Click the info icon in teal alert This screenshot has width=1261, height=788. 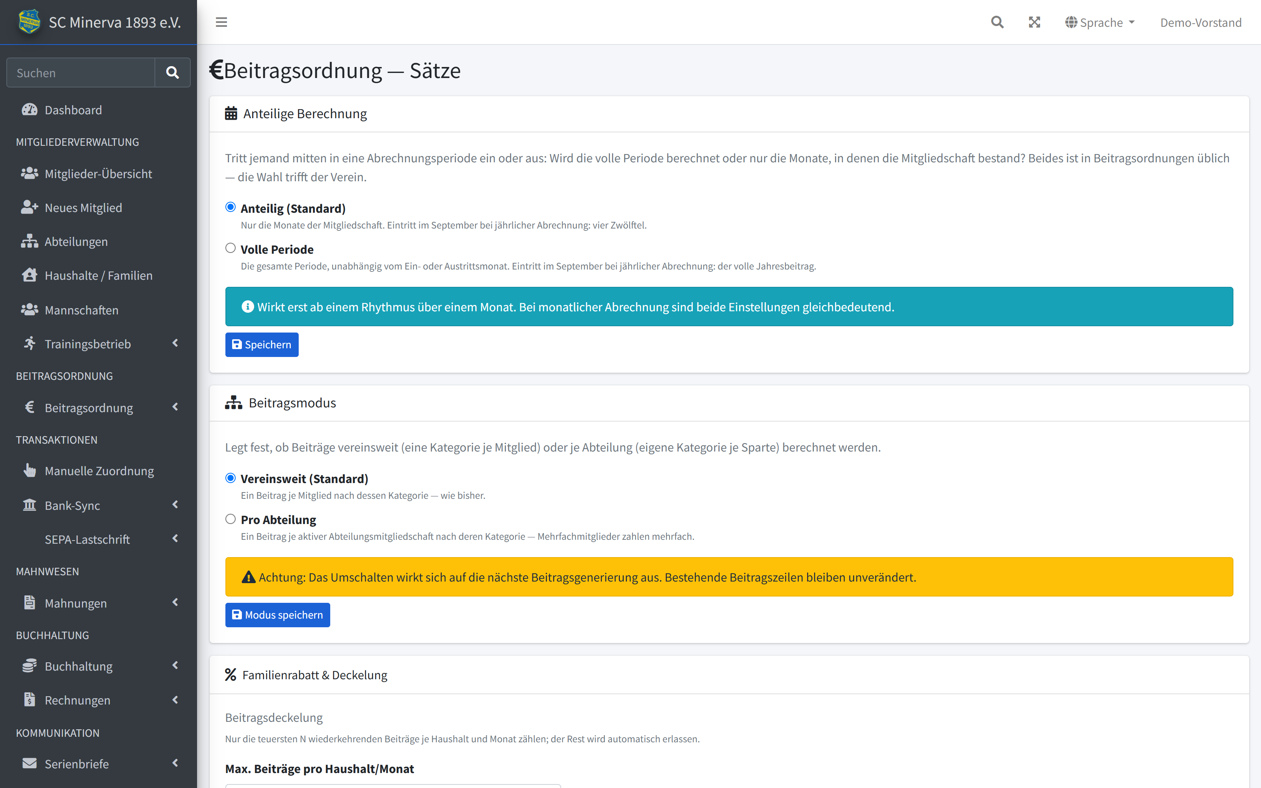coord(247,307)
